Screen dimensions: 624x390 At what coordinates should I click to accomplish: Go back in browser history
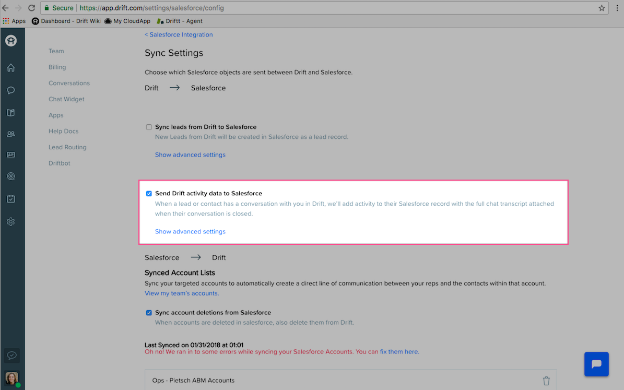[6, 8]
